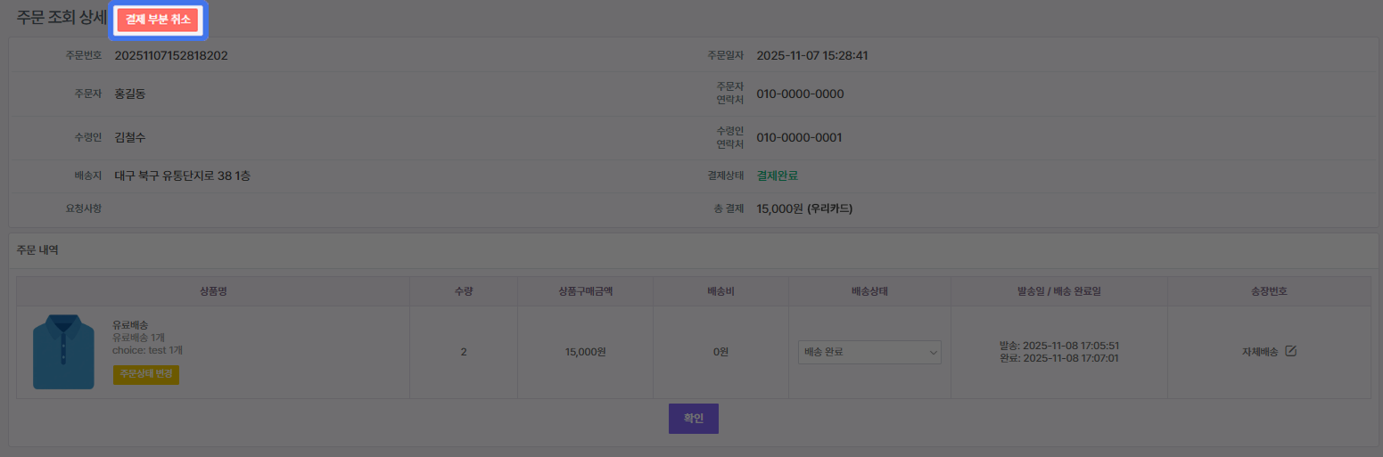This screenshot has height=457, width=1383.
Task: Click the blue polo shirt thumbnail
Action: (x=63, y=352)
